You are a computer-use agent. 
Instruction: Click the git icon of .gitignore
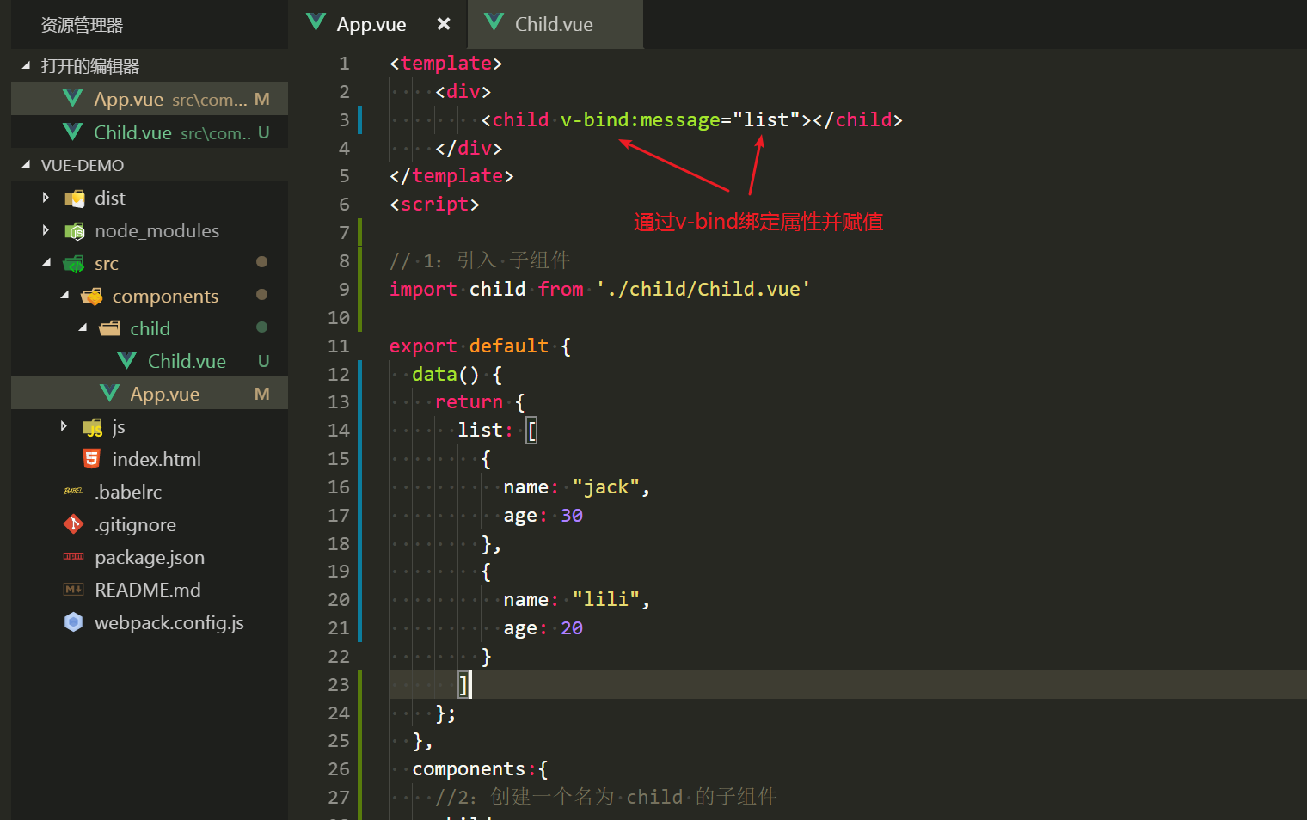[73, 524]
